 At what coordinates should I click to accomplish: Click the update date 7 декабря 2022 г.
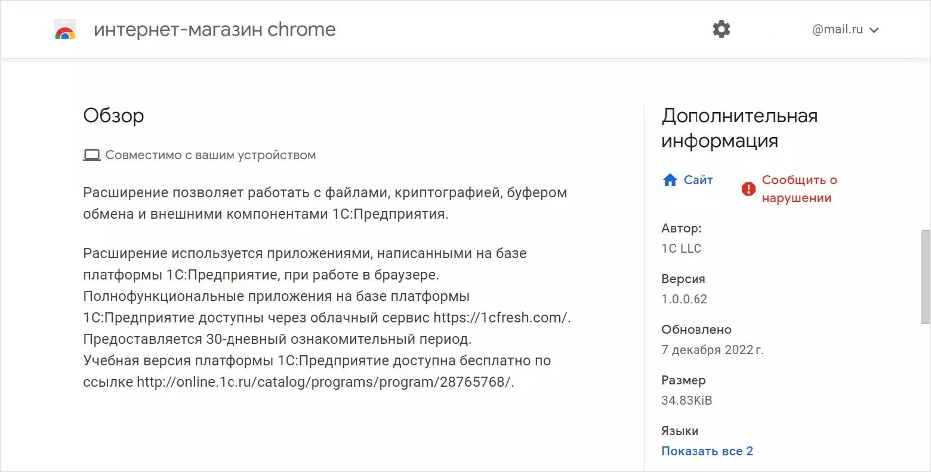coord(712,350)
